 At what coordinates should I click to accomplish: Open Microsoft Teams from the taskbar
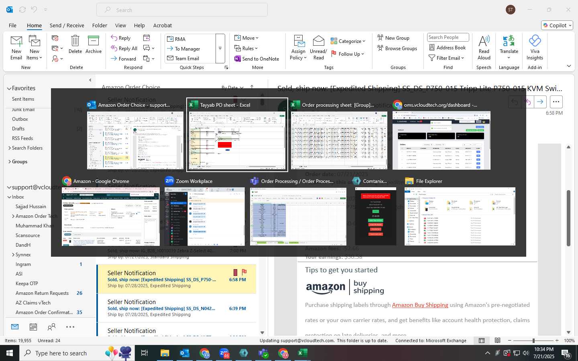coord(263,353)
